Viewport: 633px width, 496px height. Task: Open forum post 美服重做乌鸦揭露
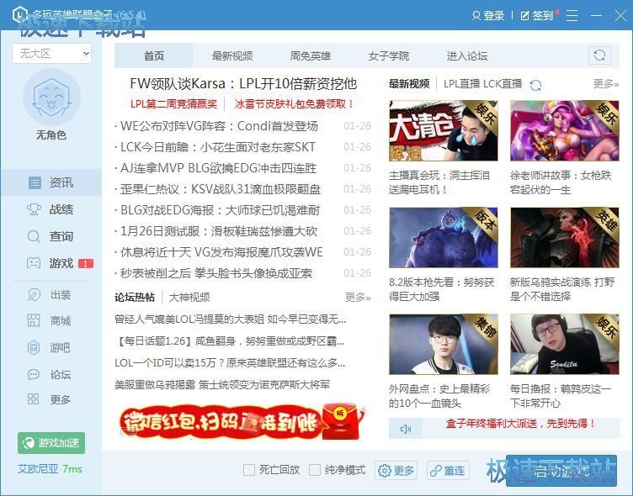coord(222,385)
